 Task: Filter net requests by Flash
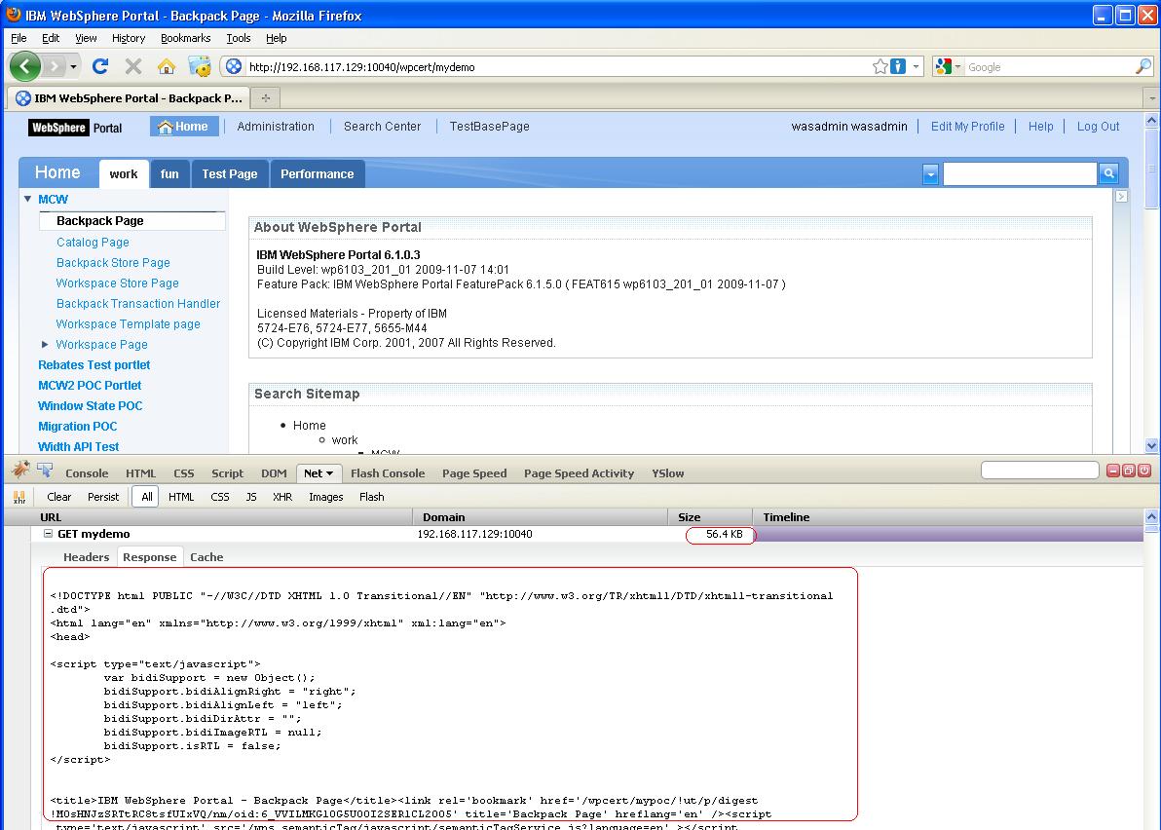(372, 497)
